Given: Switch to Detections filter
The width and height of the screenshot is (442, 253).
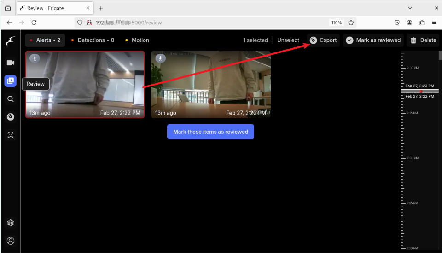Looking at the screenshot, I should coord(93,40).
